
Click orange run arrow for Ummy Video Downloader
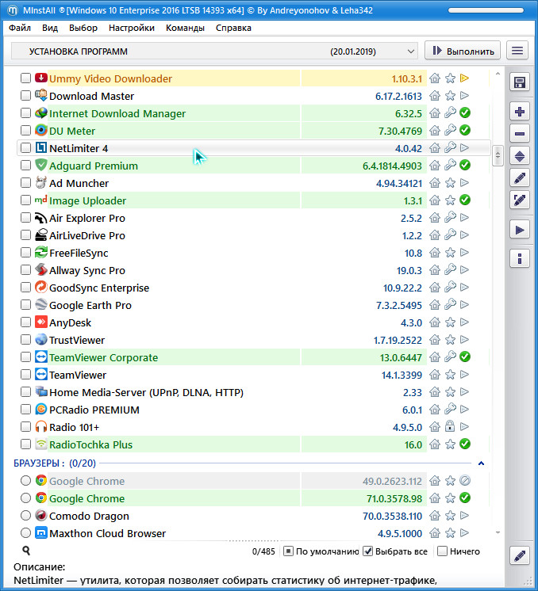tap(465, 78)
